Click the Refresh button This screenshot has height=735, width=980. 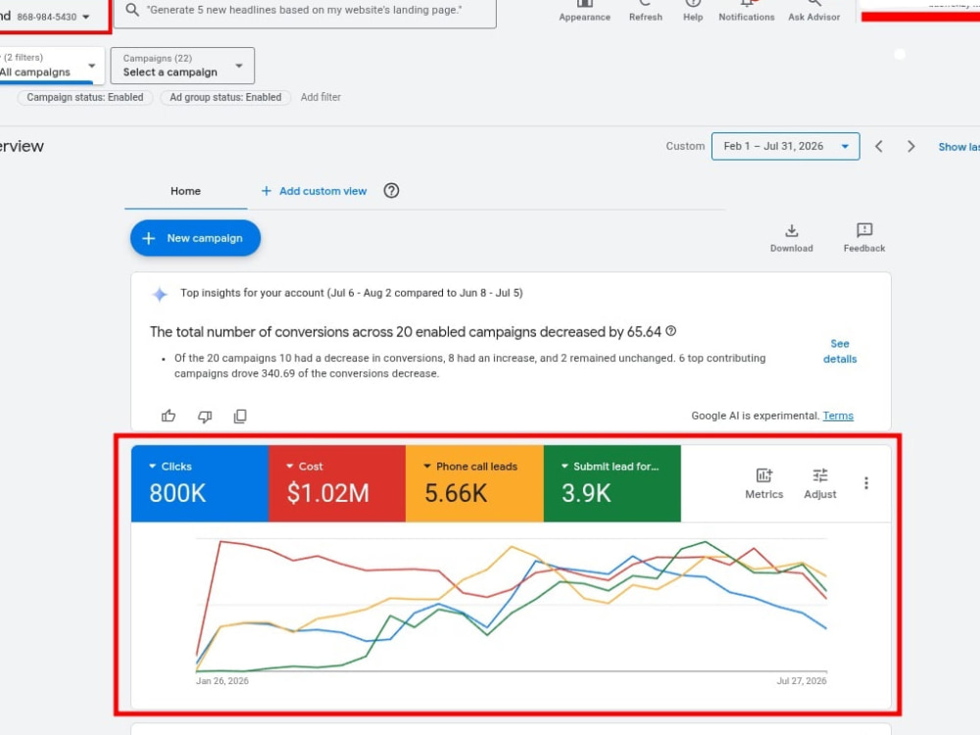646,11
